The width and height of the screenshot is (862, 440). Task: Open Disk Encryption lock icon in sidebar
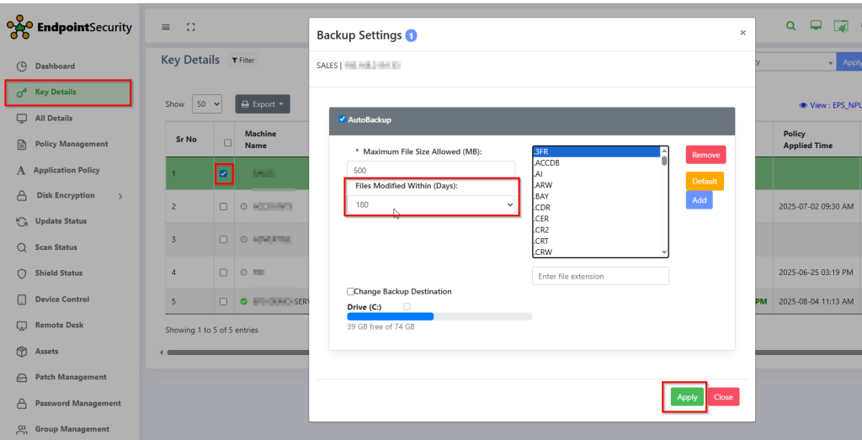[23, 196]
